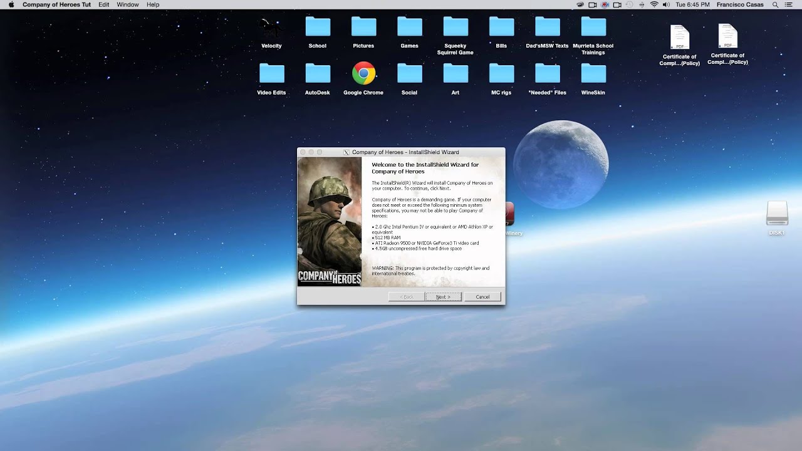Select the Murrieta School Trainings folder
The width and height of the screenshot is (802, 451).
coord(593,28)
